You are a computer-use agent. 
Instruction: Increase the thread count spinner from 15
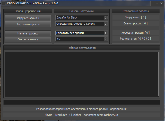pyautogui.click(x=106, y=38)
